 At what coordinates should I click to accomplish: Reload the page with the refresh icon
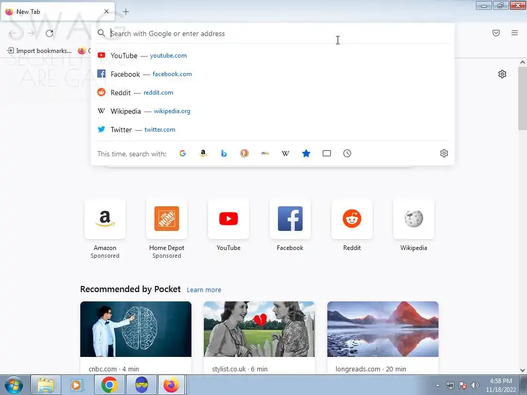click(x=49, y=33)
